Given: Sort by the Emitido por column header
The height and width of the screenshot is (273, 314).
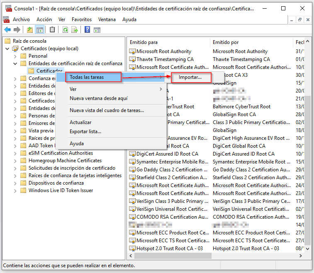Looking at the screenshot, I should [x=225, y=42].
